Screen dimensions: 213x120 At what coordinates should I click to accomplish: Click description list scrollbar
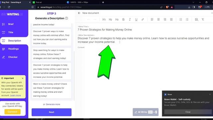pos(74,76)
